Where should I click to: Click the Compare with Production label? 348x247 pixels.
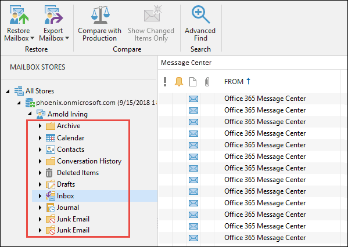[x=100, y=34]
